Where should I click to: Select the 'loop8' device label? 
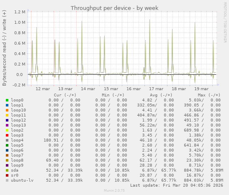pos(17,160)
